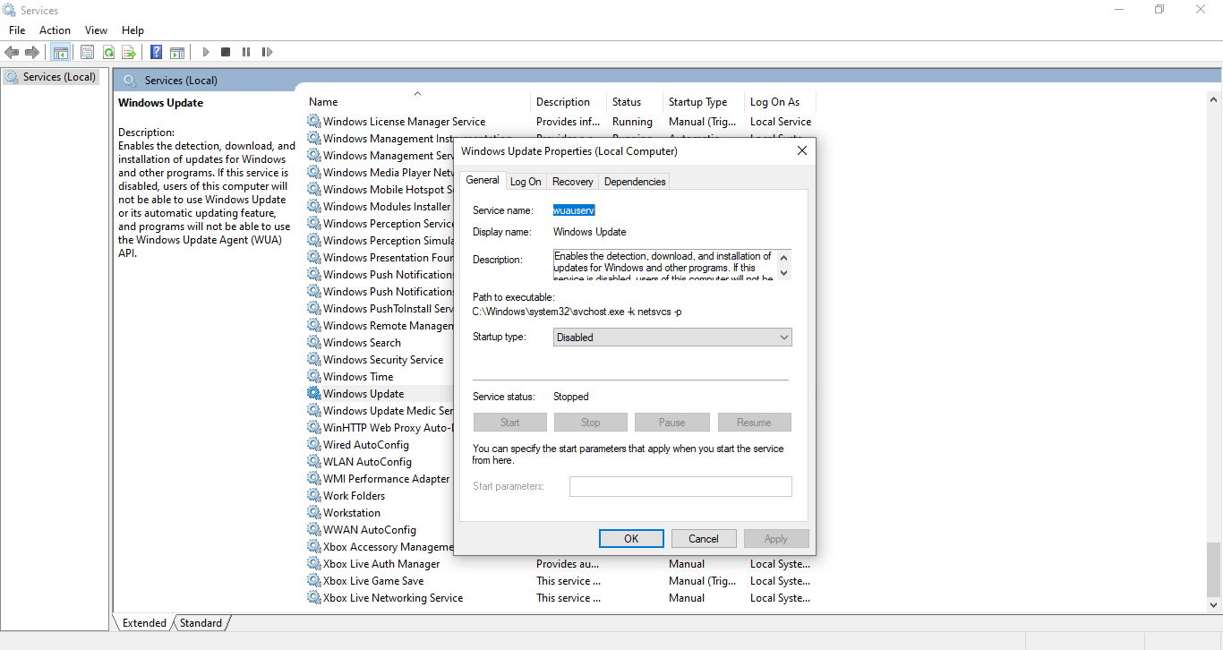This screenshot has height=650, width=1223.
Task: Select the Windows Time service name
Action: pyautogui.click(x=358, y=376)
